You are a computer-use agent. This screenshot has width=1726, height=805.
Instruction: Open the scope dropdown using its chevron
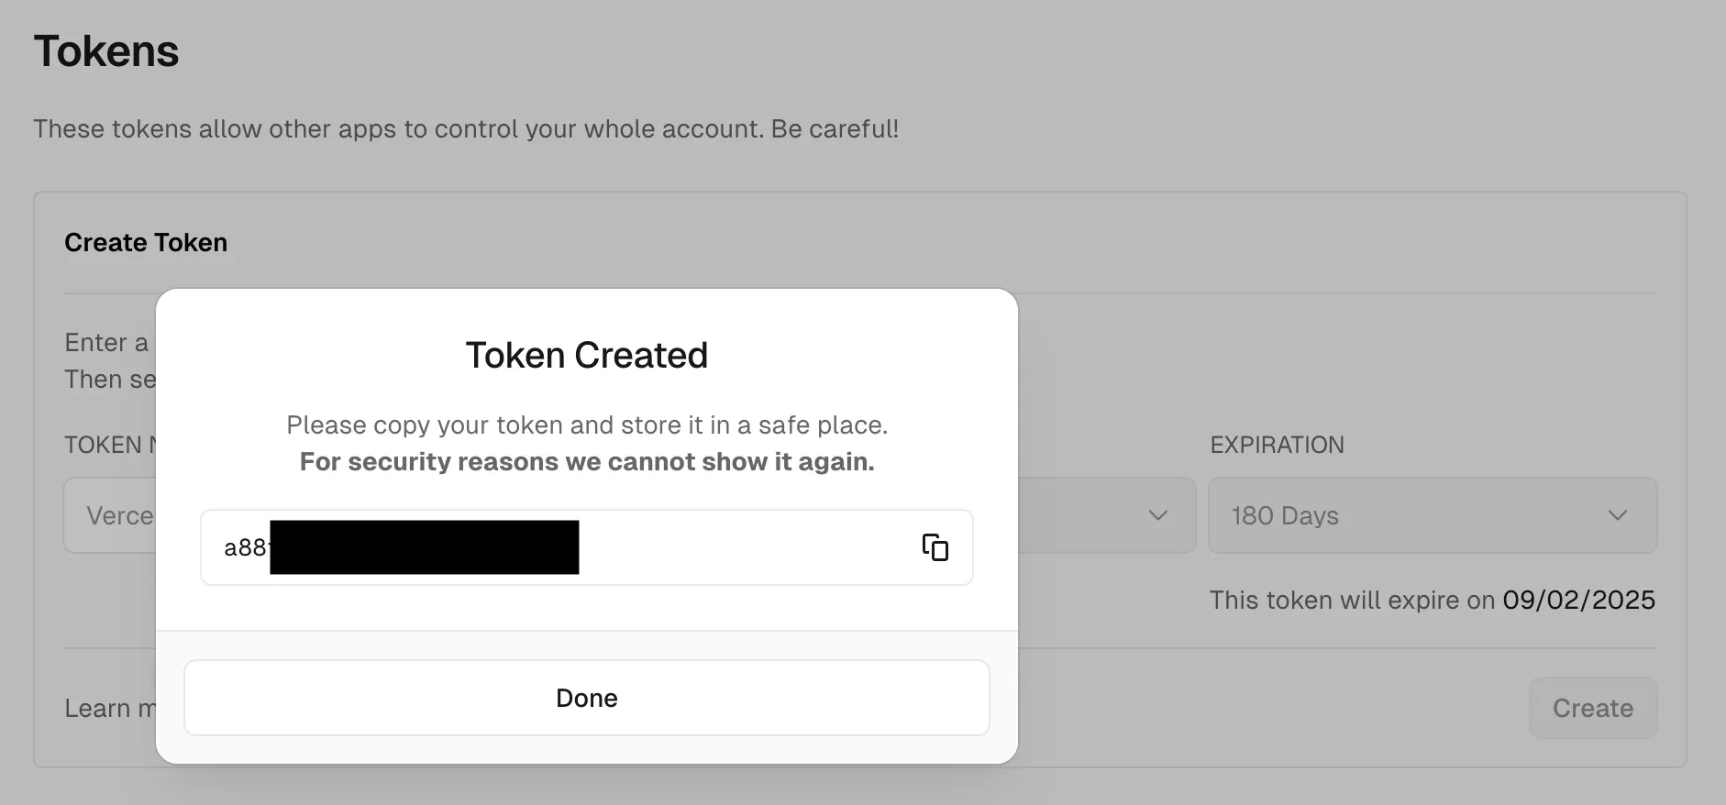(x=1156, y=516)
